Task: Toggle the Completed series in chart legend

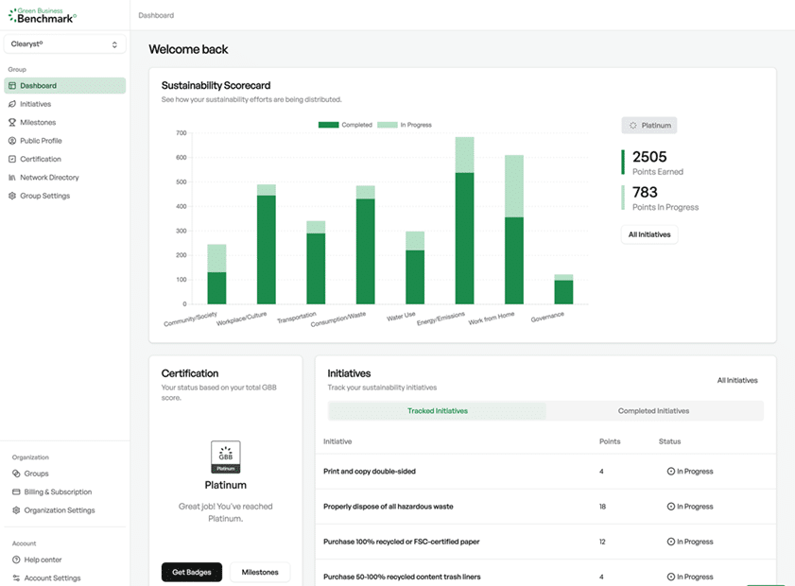Action: (x=345, y=125)
